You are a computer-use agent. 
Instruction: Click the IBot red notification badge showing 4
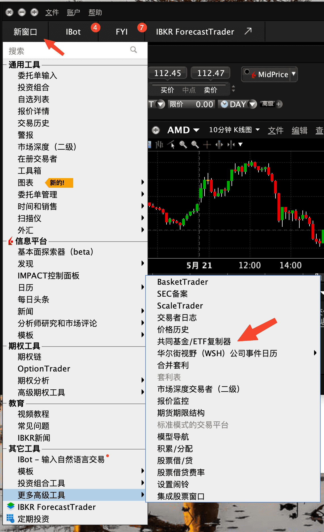point(95,28)
